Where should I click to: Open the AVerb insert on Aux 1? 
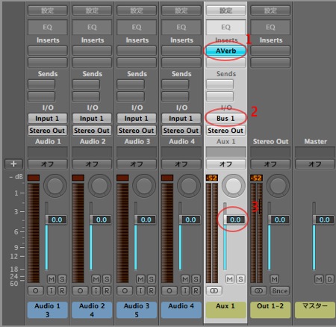click(x=225, y=51)
